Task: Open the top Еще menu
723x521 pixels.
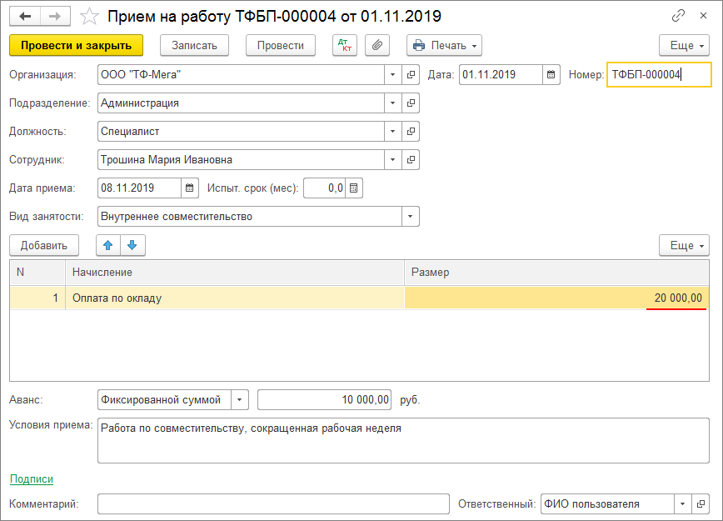Action: tap(683, 45)
